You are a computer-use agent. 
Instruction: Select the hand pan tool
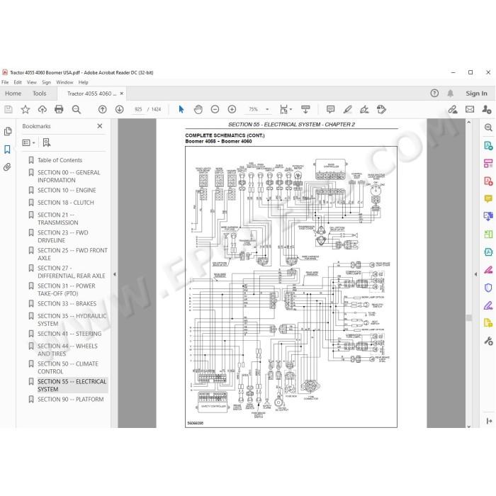tap(198, 109)
